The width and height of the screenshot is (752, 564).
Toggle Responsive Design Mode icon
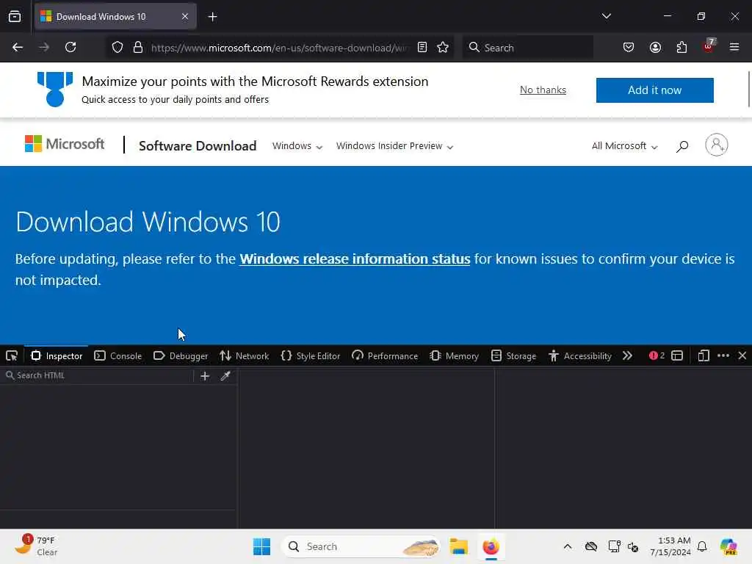(x=703, y=356)
